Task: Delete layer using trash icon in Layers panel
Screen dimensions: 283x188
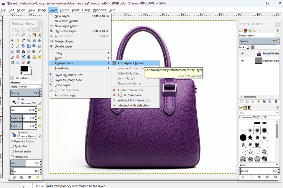Action: click(276, 102)
